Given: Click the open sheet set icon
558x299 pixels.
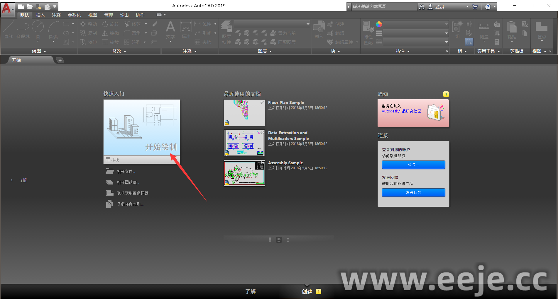Looking at the screenshot, I should pos(110,182).
